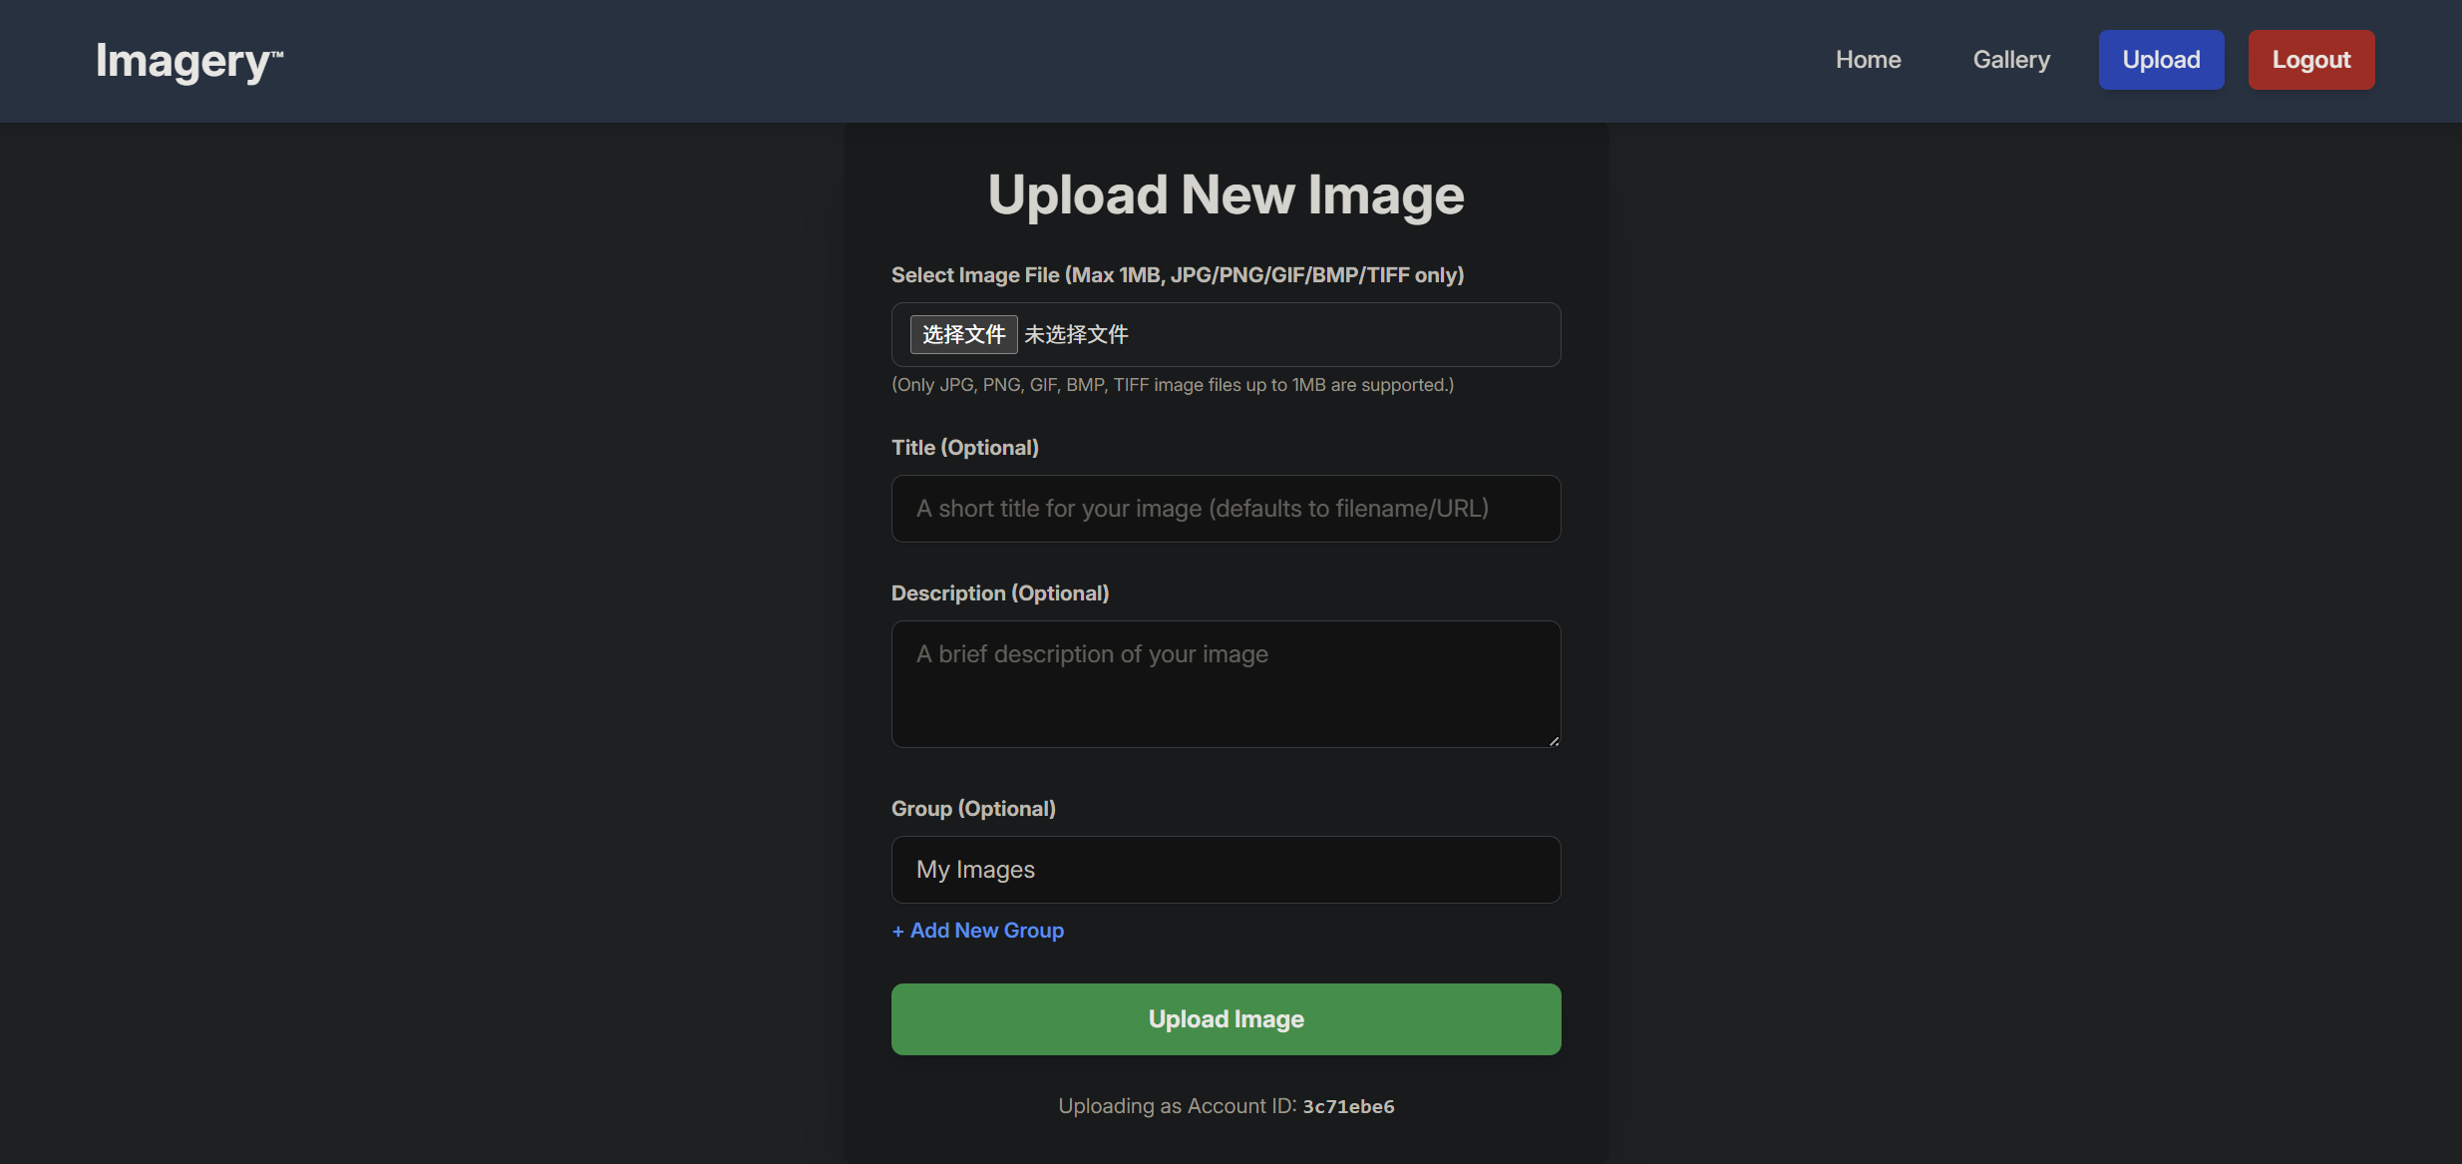Viewport: 2462px width, 1164px height.
Task: Focus the Title input field
Action: 1225,509
